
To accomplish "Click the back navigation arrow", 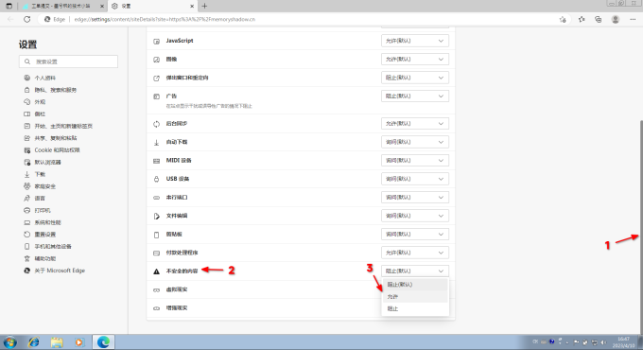I will tap(10, 19).
